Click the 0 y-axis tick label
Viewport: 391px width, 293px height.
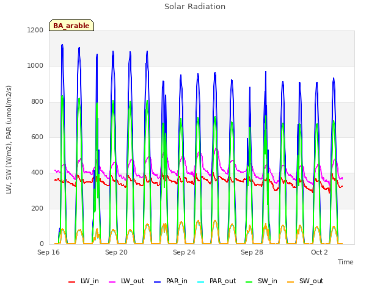point(42,244)
